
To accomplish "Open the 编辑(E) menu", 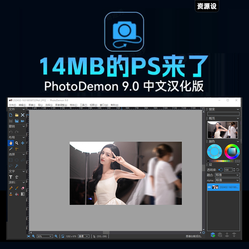I will click(x=22, y=105).
